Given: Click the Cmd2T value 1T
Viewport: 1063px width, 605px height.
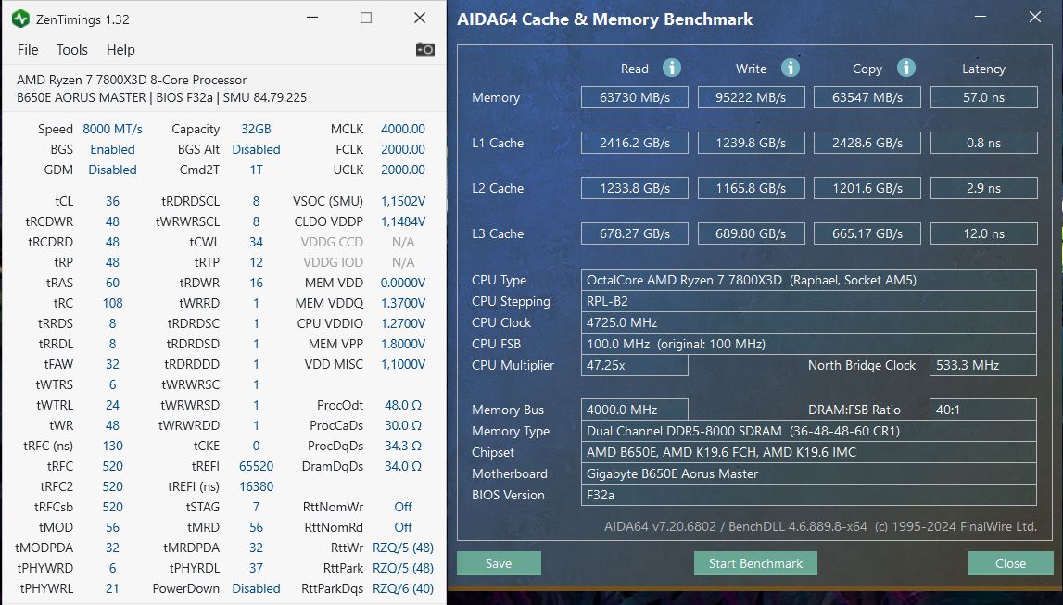Looking at the screenshot, I should coord(257,170).
